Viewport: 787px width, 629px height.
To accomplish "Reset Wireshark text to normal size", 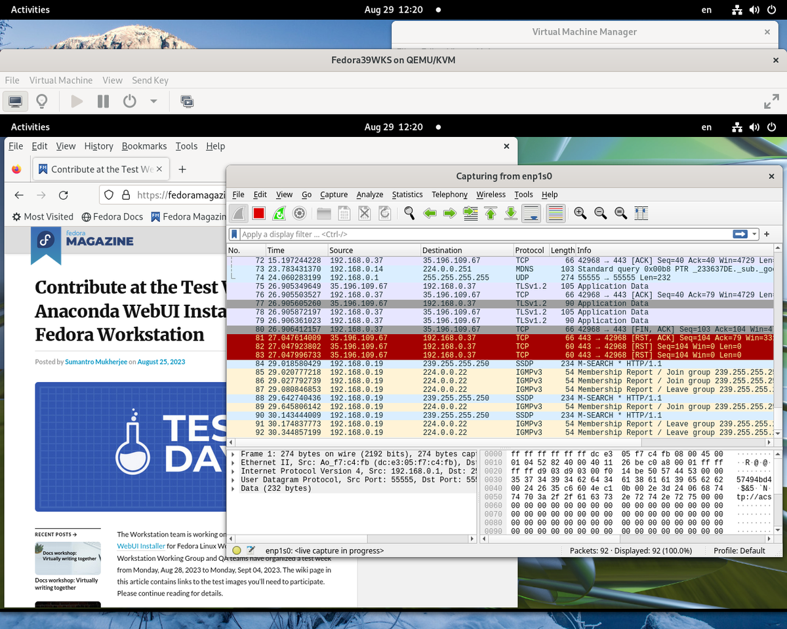I will click(620, 213).
